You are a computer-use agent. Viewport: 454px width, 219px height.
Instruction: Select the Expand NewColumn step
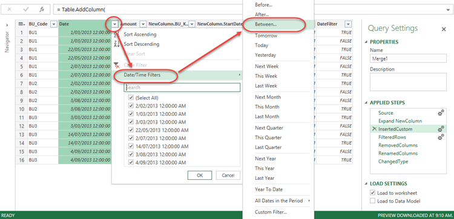pyautogui.click(x=400, y=121)
